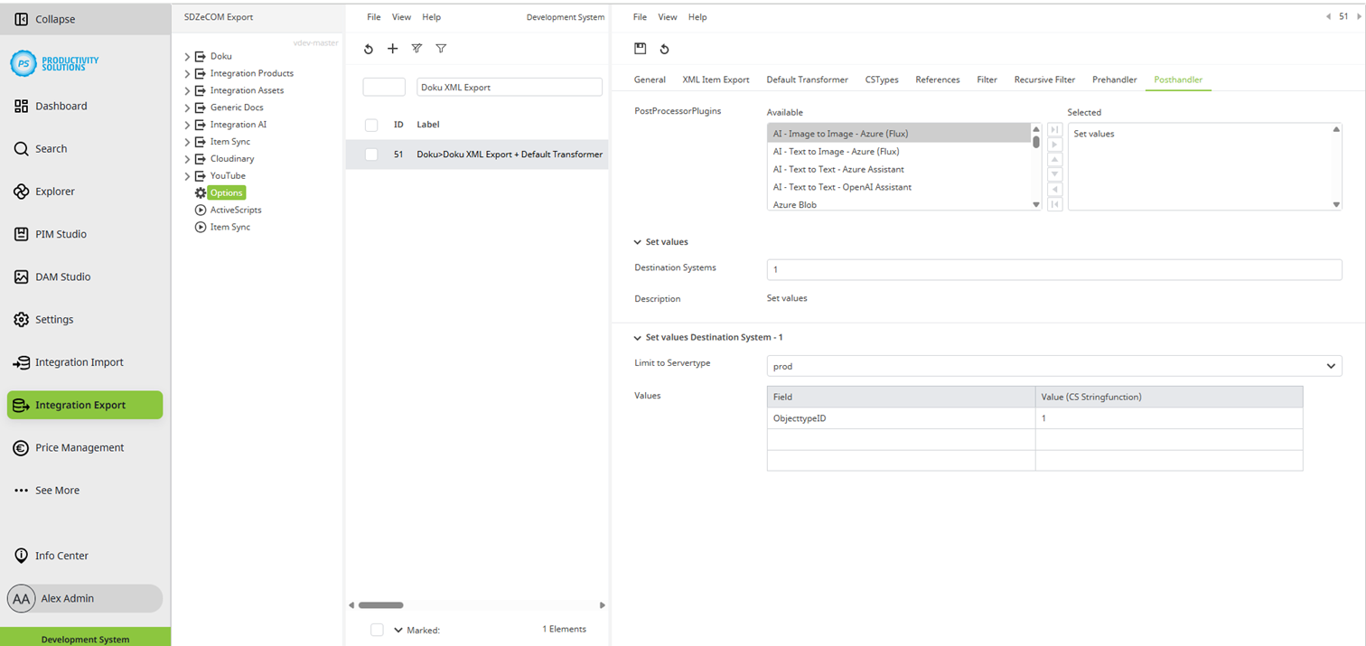Move 'AI - Image to Image - Azure (Flux)' to Selected
Screen dimensions: 1366x646
(x=1054, y=145)
